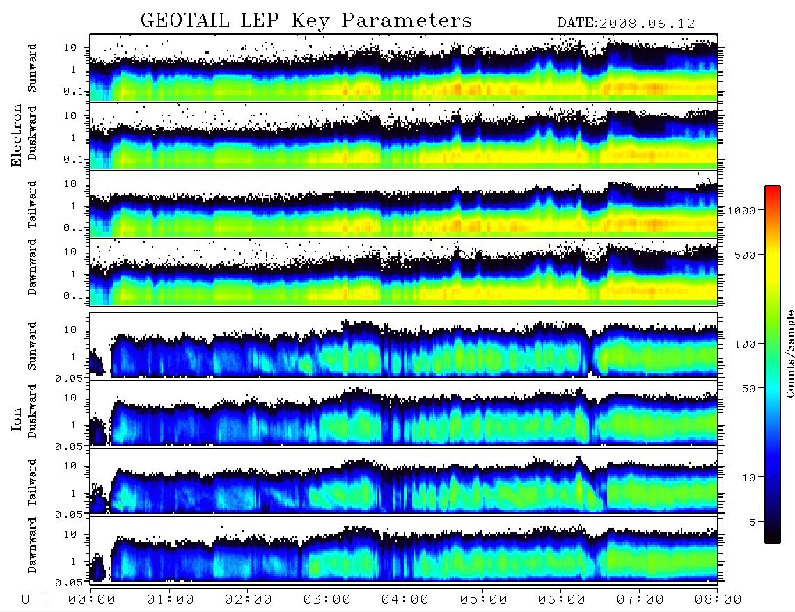Image resolution: width=795 pixels, height=612 pixels.
Task: Click the 500 color bar tick label
Action: [745, 255]
